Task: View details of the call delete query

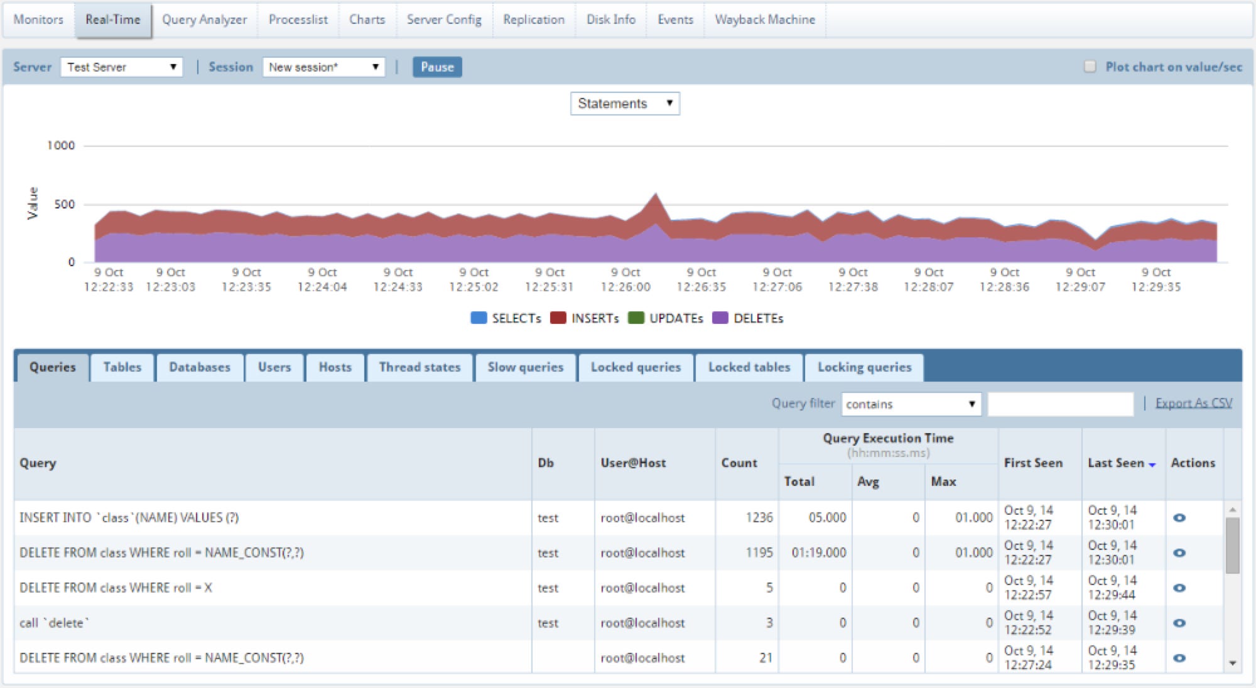Action: point(1179,623)
